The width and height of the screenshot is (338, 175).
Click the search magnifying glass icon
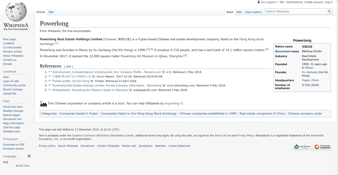329,11
